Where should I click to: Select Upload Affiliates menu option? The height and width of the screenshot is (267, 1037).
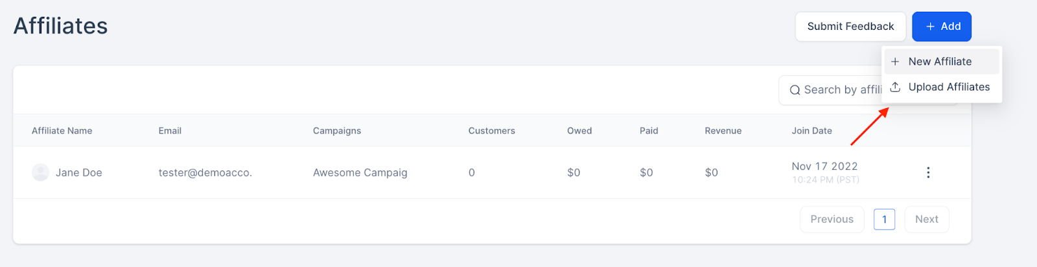point(949,87)
